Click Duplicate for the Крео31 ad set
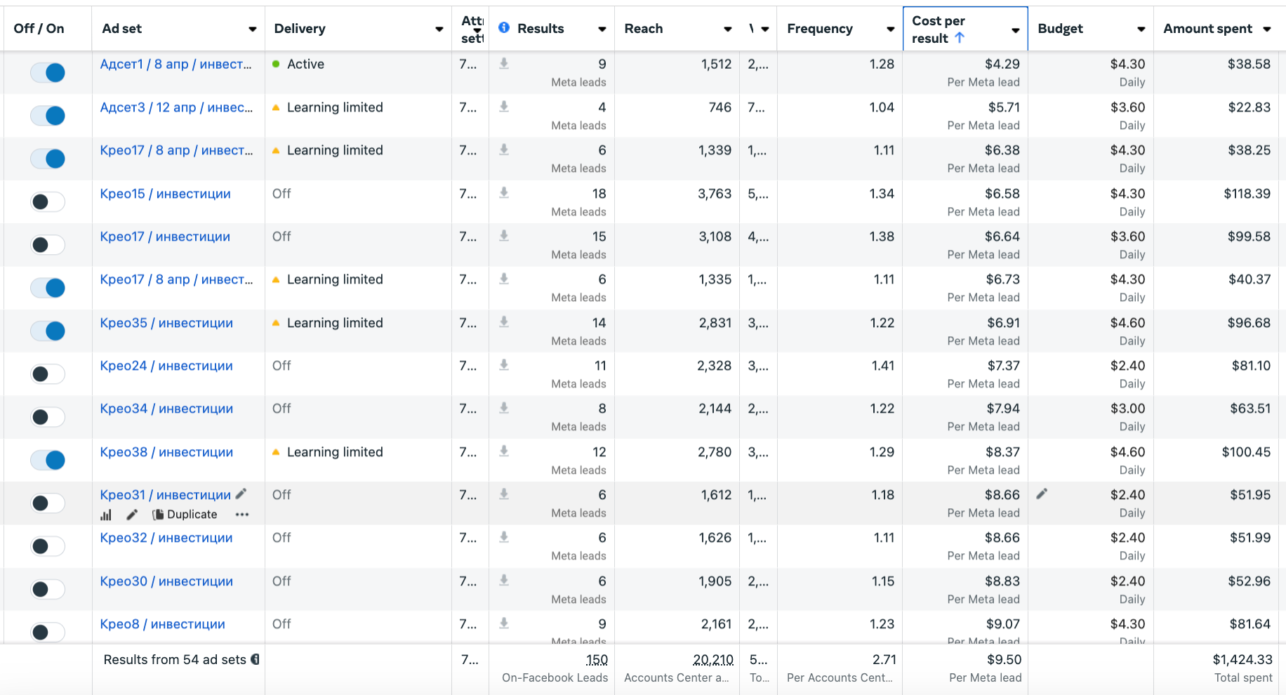This screenshot has height=695, width=1286. click(x=185, y=515)
